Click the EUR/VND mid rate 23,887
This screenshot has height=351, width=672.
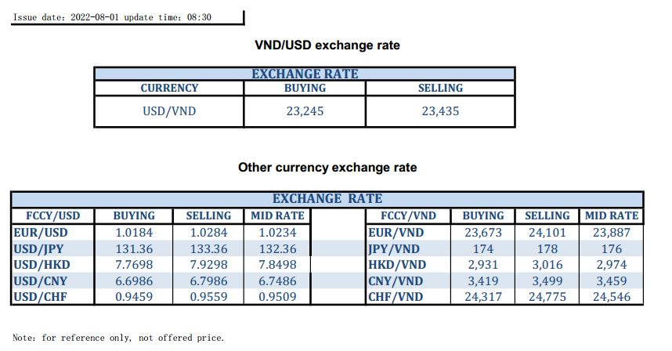click(611, 232)
